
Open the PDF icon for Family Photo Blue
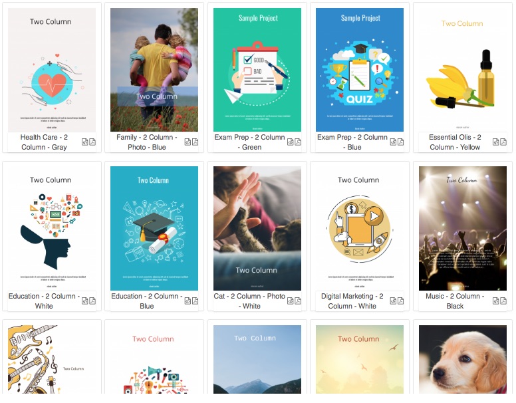pos(195,142)
